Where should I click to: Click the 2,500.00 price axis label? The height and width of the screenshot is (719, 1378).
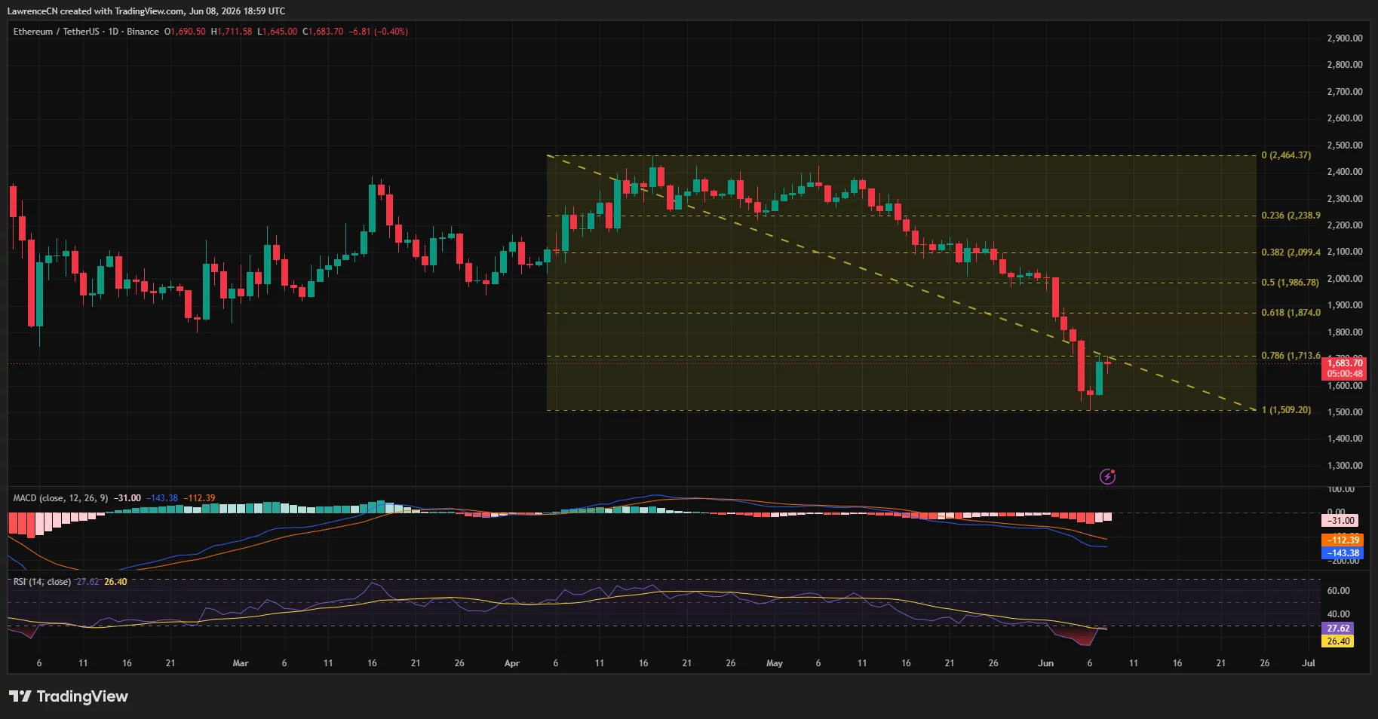(x=1345, y=145)
